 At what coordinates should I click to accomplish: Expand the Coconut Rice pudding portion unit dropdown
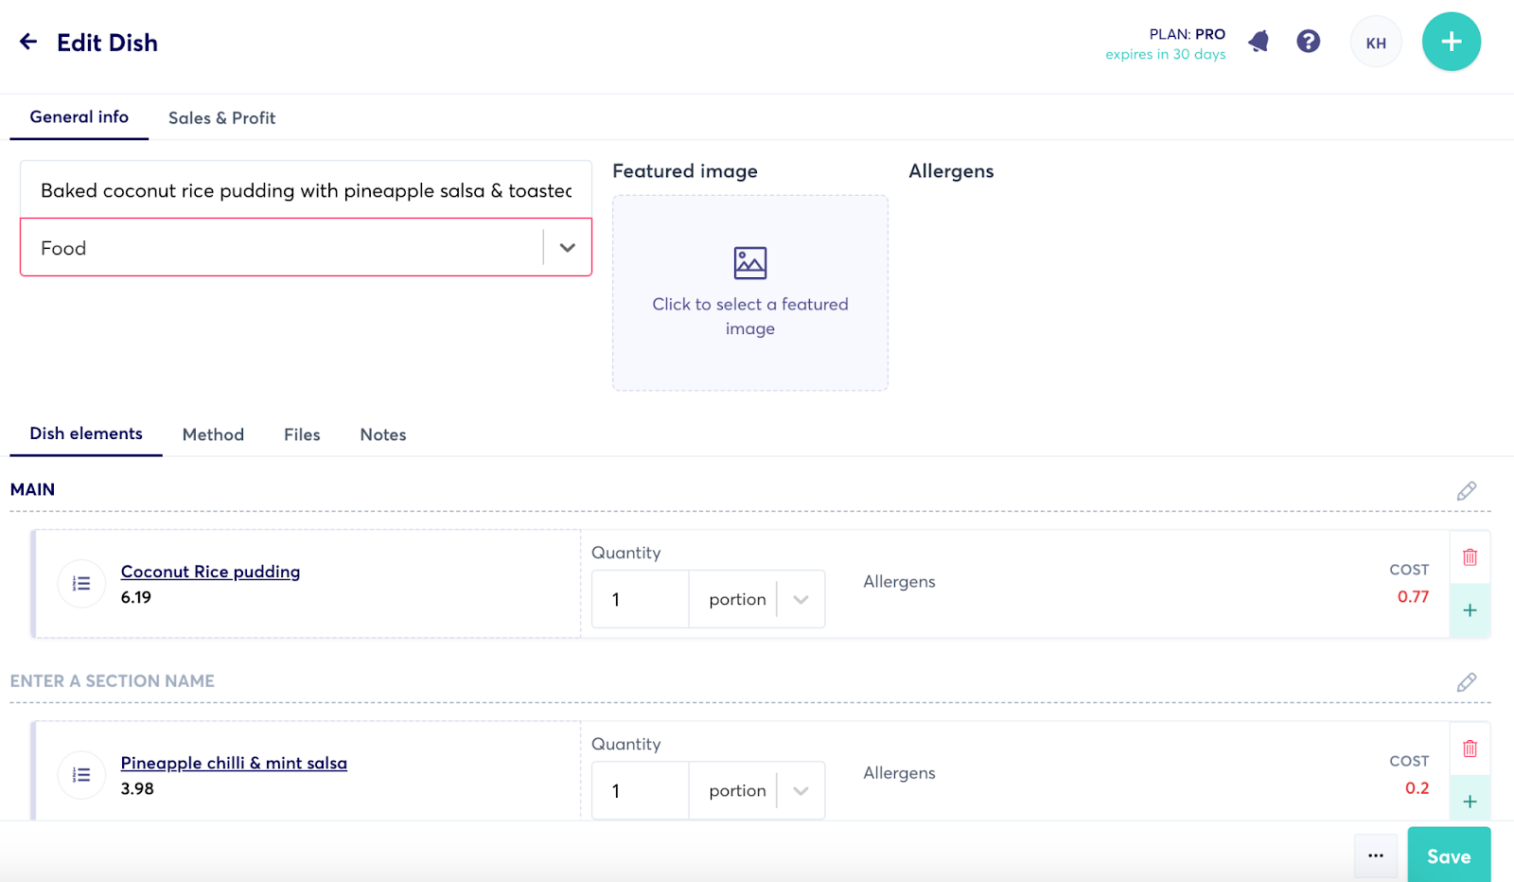click(801, 599)
